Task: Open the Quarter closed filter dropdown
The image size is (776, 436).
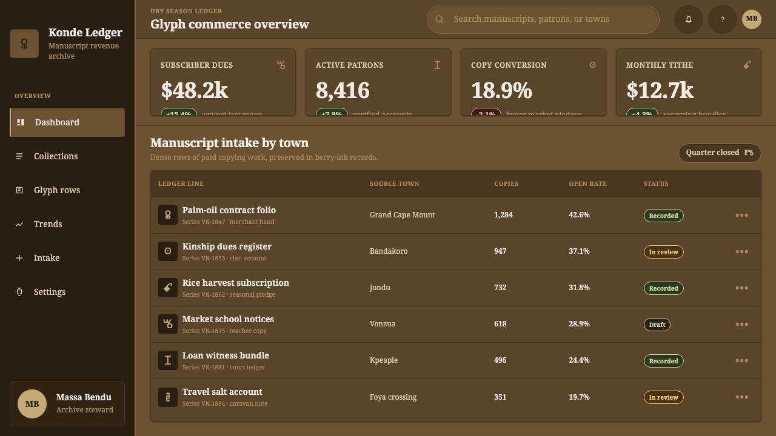Action: point(720,153)
